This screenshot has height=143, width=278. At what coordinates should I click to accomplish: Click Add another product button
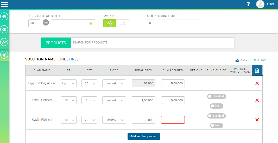[x=144, y=136]
